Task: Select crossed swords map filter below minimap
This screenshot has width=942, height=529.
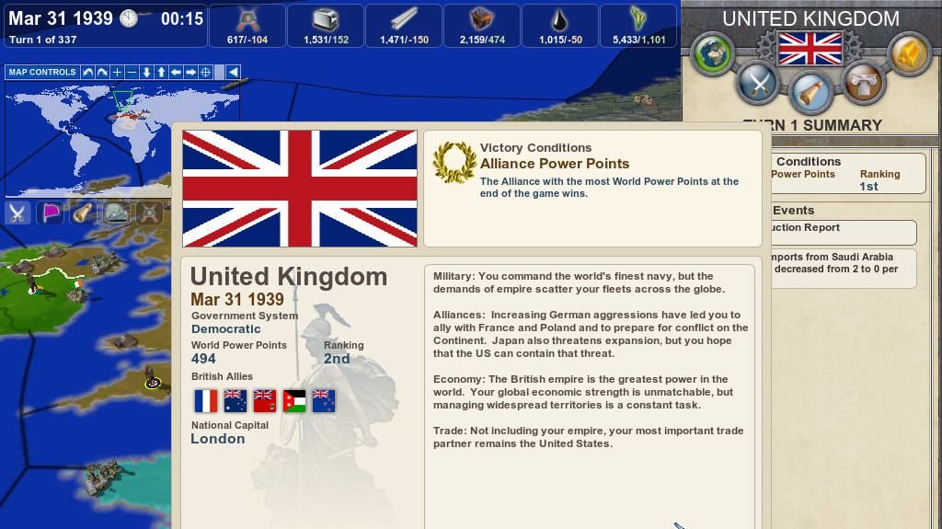Action: [17, 213]
